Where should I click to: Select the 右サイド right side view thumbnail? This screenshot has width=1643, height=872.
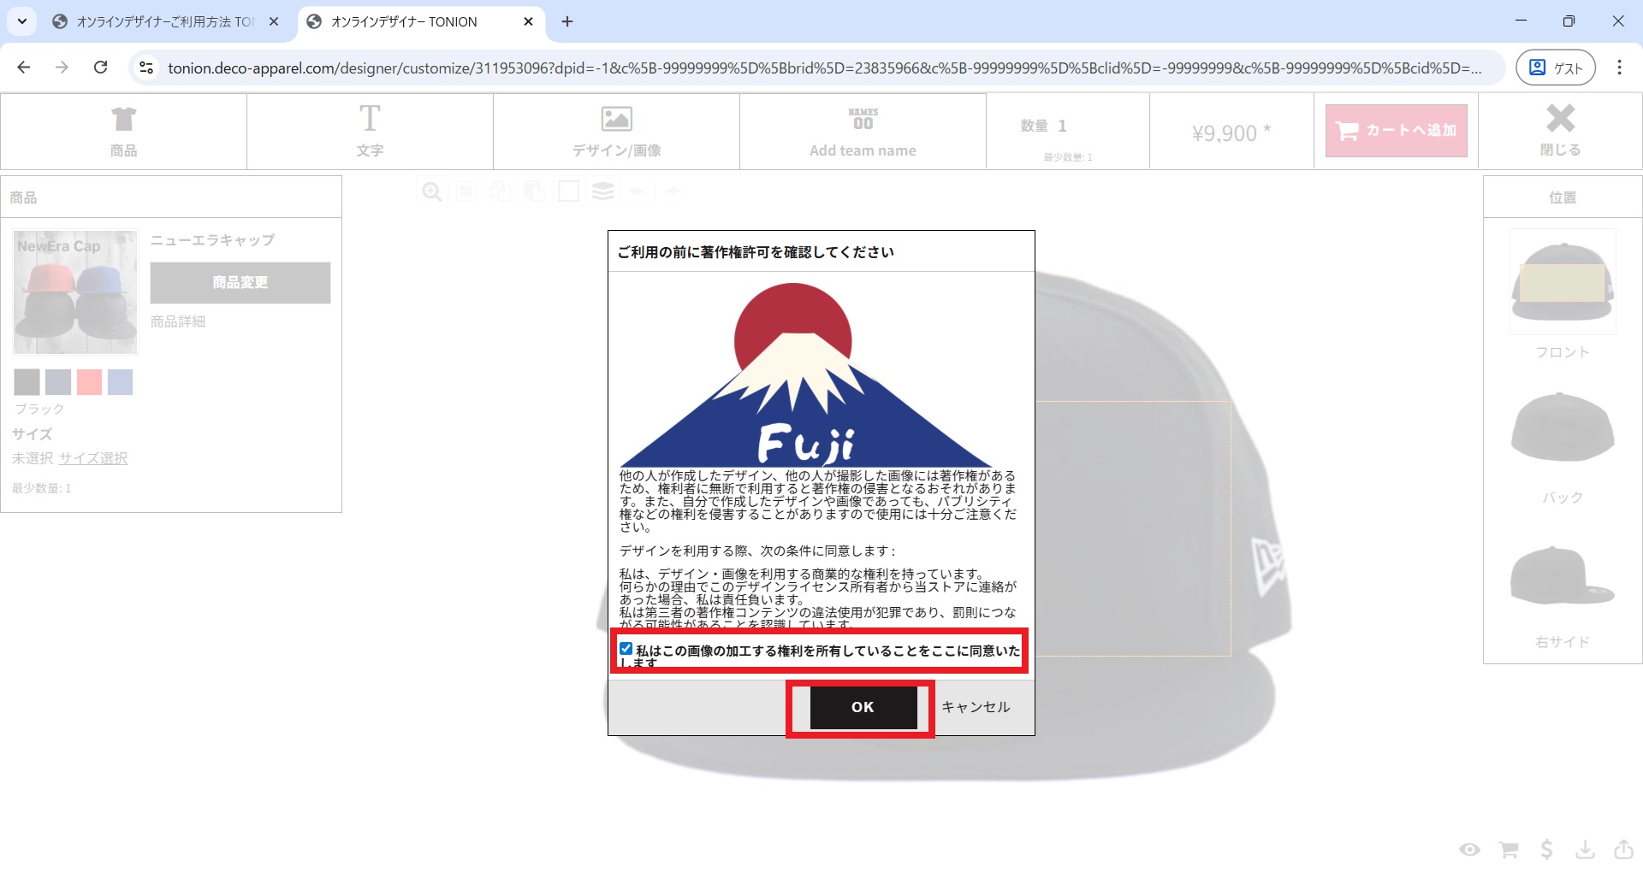coord(1563,576)
